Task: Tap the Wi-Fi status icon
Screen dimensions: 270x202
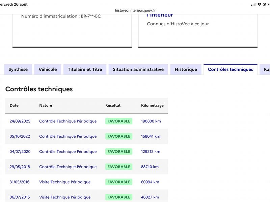Action: tap(259, 4)
